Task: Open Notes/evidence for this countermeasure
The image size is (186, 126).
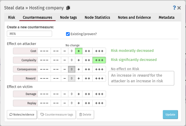Action: (22, 114)
